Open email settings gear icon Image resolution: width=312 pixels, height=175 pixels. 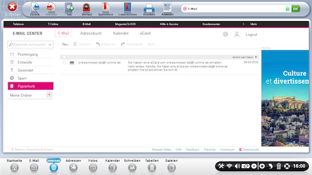pos(226,34)
